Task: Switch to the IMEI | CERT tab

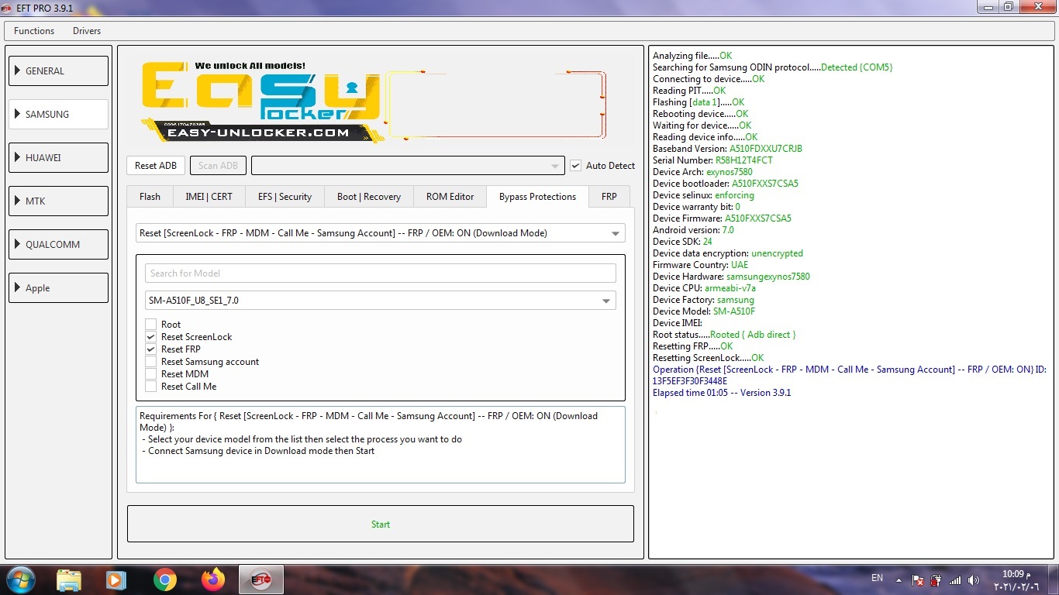Action: click(x=209, y=197)
